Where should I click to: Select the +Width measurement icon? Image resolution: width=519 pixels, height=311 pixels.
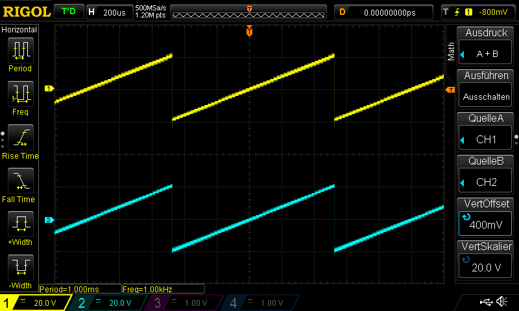[x=21, y=224]
